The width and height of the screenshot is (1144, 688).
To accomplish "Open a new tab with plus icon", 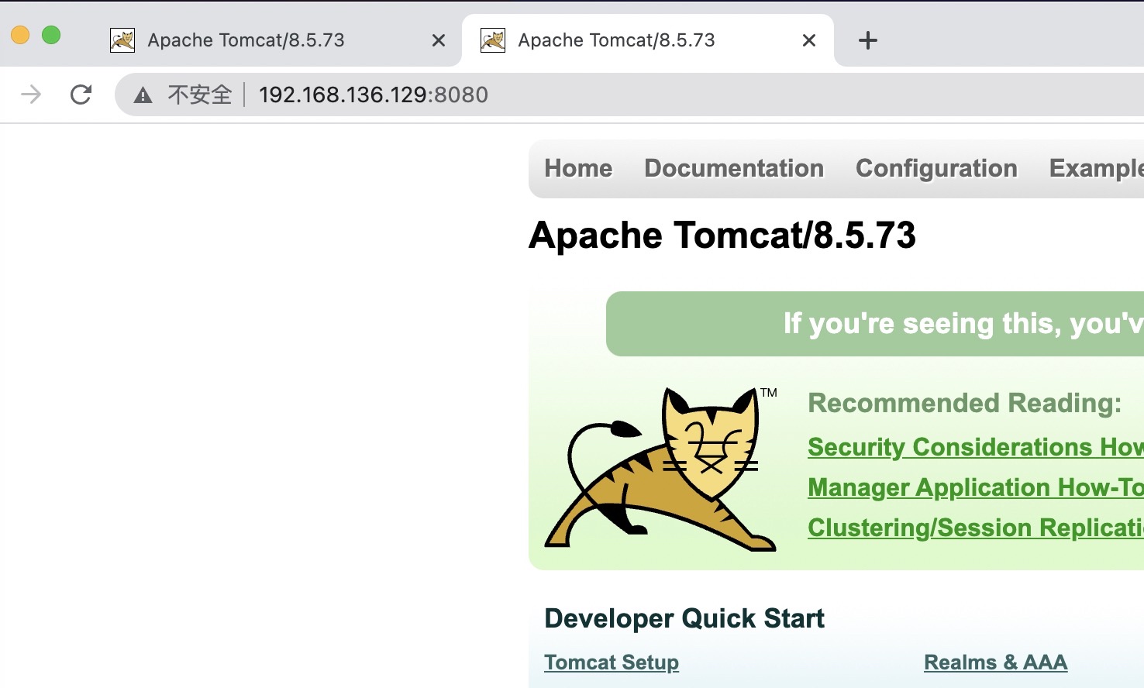I will click(868, 40).
